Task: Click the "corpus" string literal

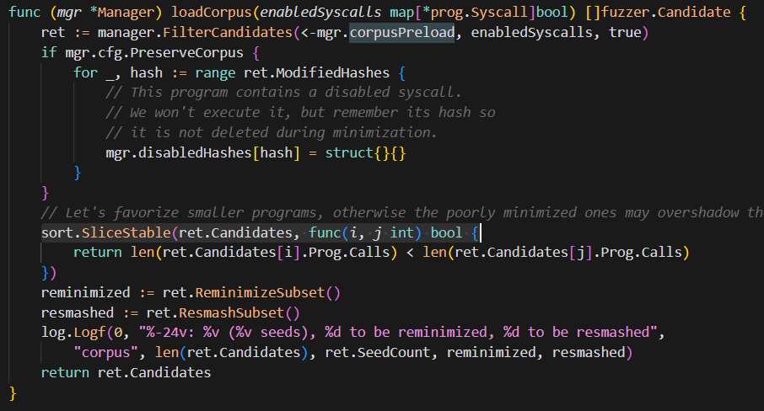Action: 105,352
